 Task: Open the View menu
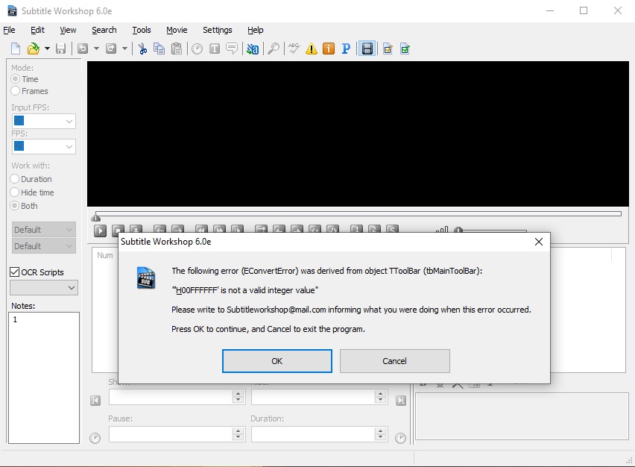click(68, 30)
